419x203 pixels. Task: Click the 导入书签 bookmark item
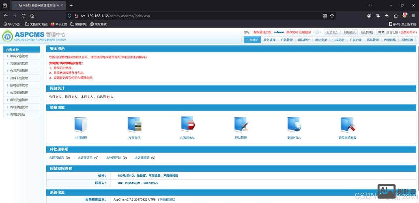click(13, 24)
